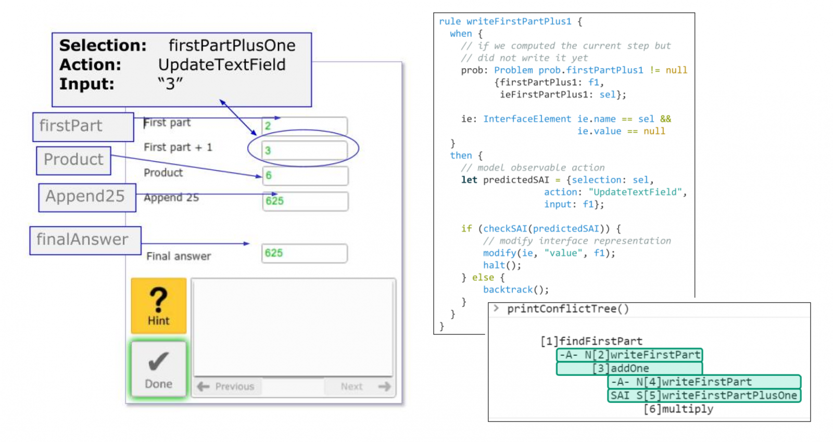This screenshot has height=442, width=833.
Task: Select the S[5]writeFirstPartPlusOne node
Action: (704, 395)
